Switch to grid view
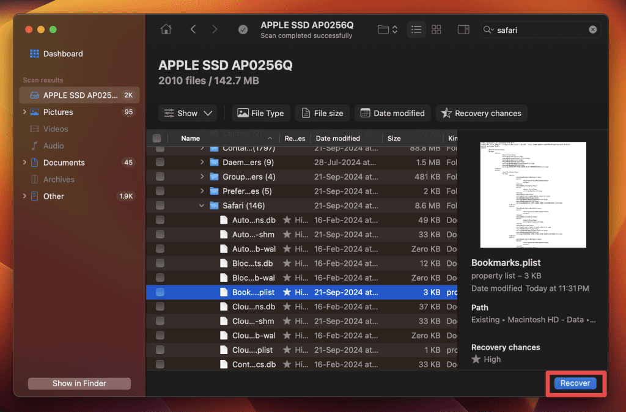The height and width of the screenshot is (412, 626). 436,29
